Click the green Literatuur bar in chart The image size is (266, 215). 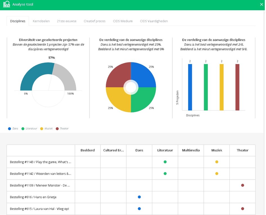click(x=206, y=87)
